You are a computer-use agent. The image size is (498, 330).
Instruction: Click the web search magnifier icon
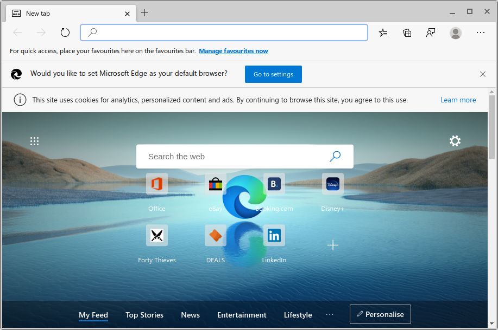point(335,156)
